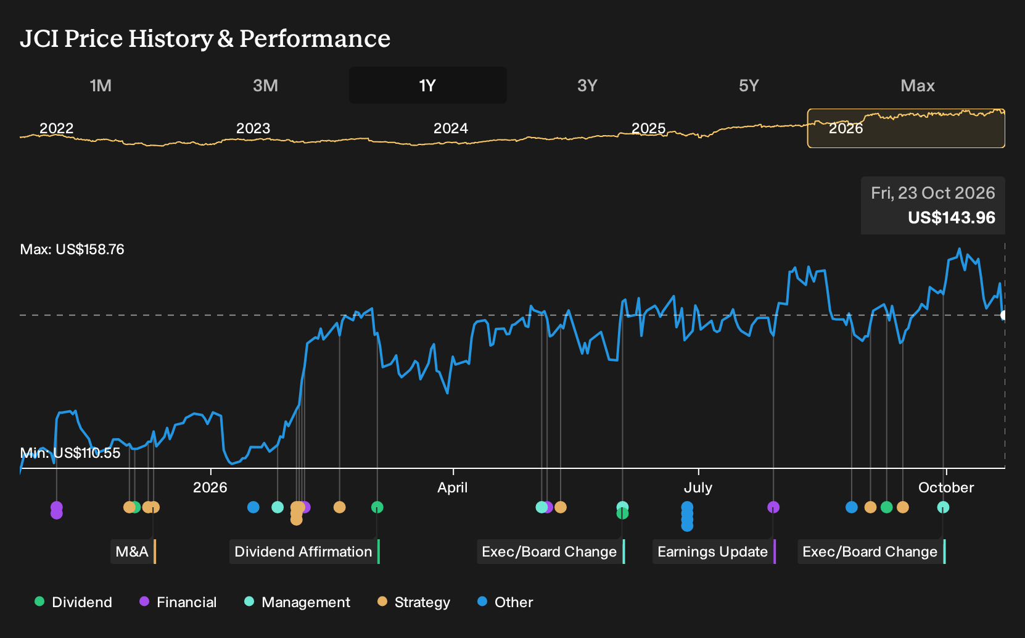Select the 3M time range tab
Image resolution: width=1025 pixels, height=638 pixels.
point(265,85)
